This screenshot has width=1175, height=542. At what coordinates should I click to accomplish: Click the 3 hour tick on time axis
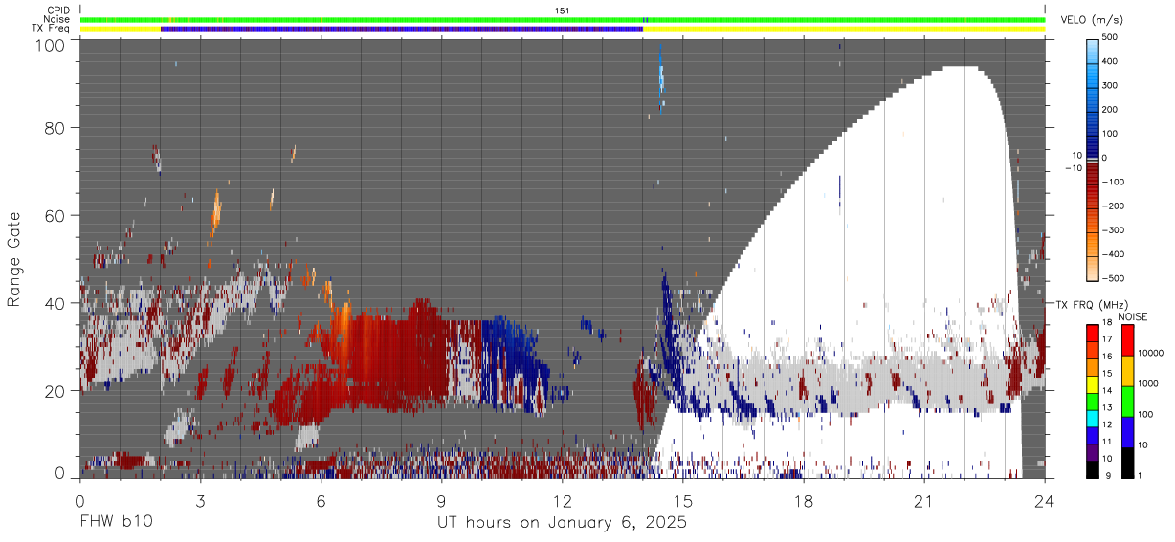(x=200, y=500)
